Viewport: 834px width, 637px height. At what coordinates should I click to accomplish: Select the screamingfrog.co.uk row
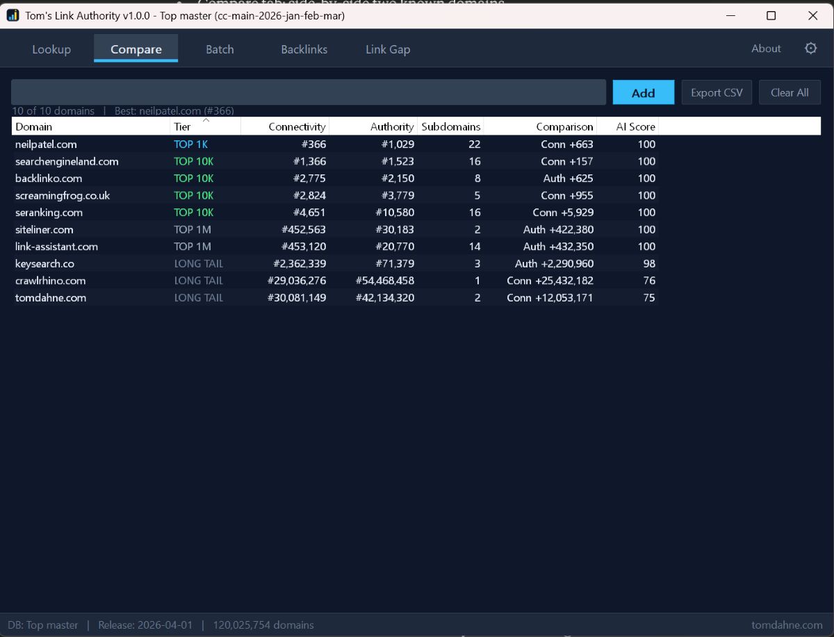tap(63, 196)
